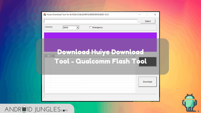
Task: Click the bottom status bar field
Action: [100, 96]
